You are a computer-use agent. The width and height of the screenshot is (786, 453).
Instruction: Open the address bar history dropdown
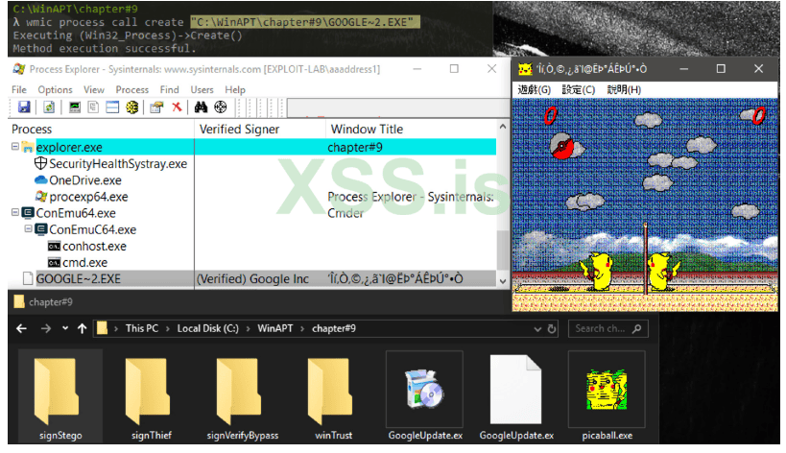tap(537, 329)
